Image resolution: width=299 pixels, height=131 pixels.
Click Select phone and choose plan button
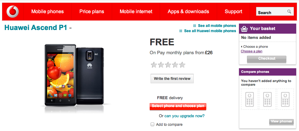[x=178, y=106]
